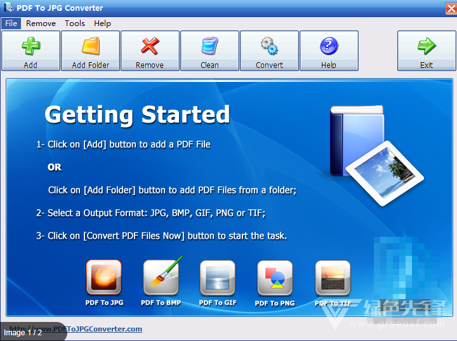Image resolution: width=457 pixels, height=341 pixels.
Task: Click '3- Click on [Convert PDF Files Now]' text
Action: point(161,236)
